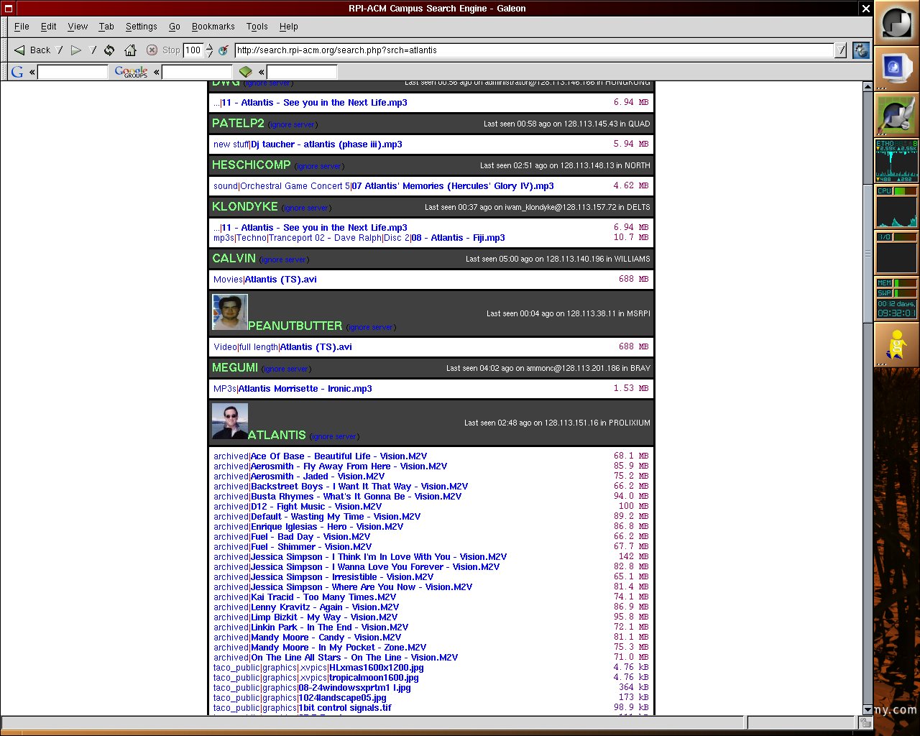Open Atlantis Morrisette - Ironic.mp3 link
920x736 pixels.
tap(305, 389)
